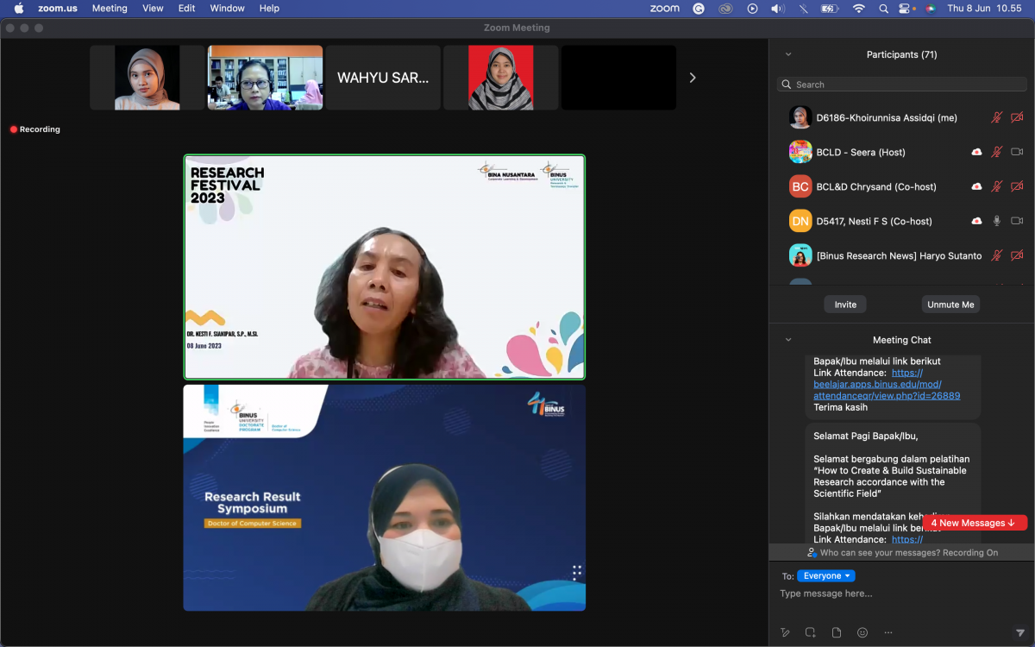The image size is (1035, 647).
Task: Collapse the Meeting Chat panel chevron
Action: [787, 340]
